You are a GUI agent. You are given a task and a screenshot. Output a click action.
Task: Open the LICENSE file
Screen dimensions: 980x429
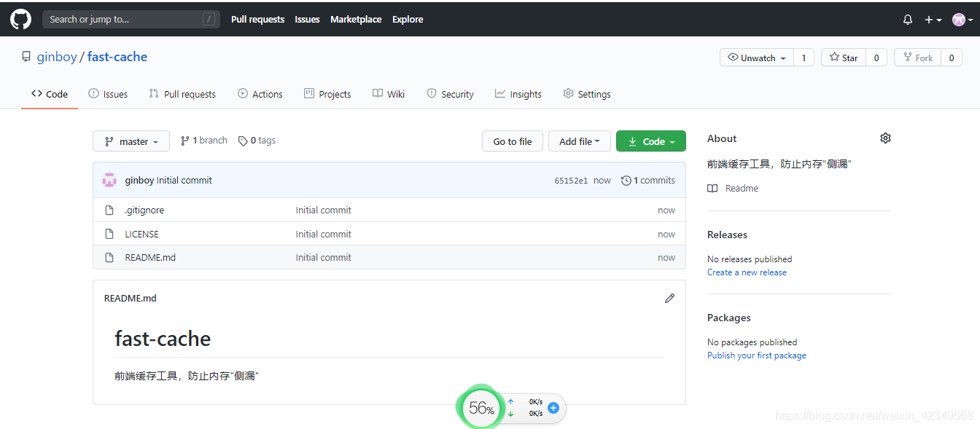(x=141, y=234)
